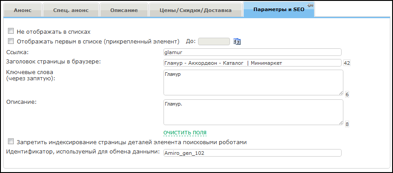Viewport: 393px width, 173px height.
Task: Tick "Запретить индексирование страницы" checkbox
Action: [11, 142]
